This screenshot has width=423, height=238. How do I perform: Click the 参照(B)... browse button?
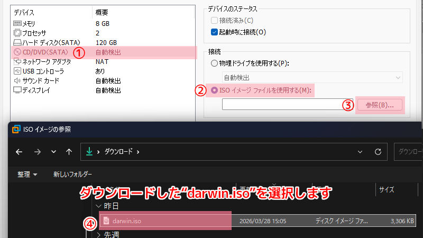tap(380, 105)
